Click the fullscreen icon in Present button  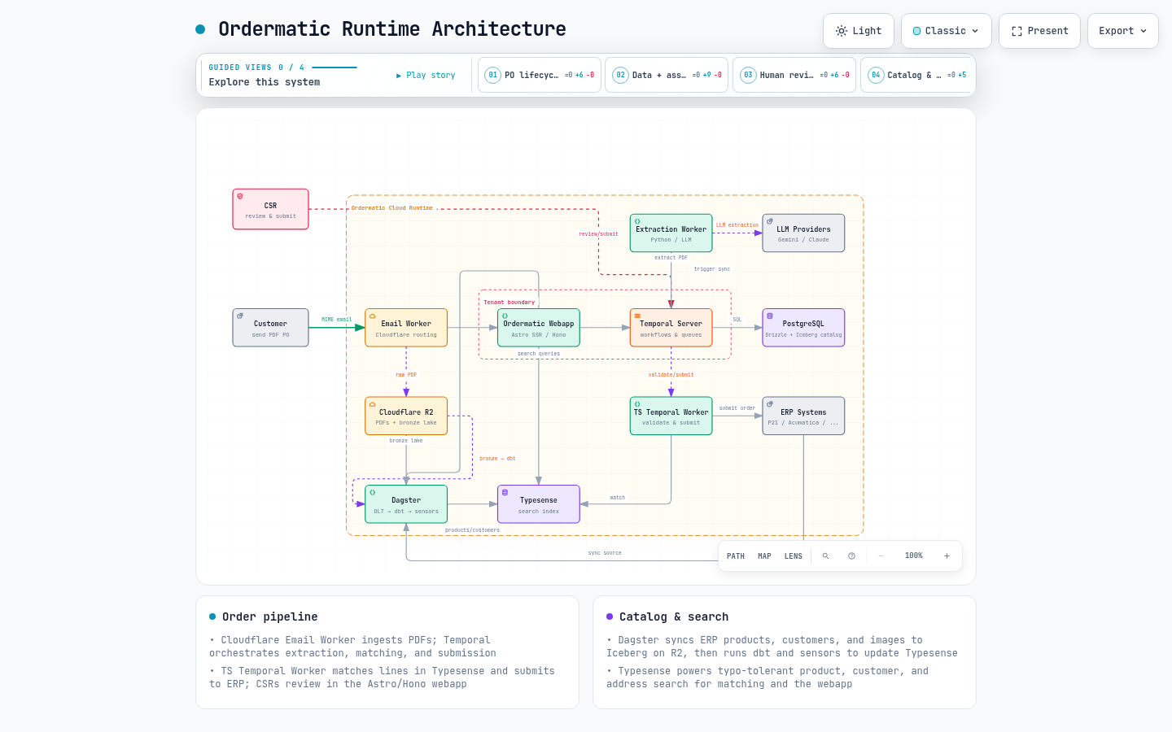click(x=1017, y=31)
